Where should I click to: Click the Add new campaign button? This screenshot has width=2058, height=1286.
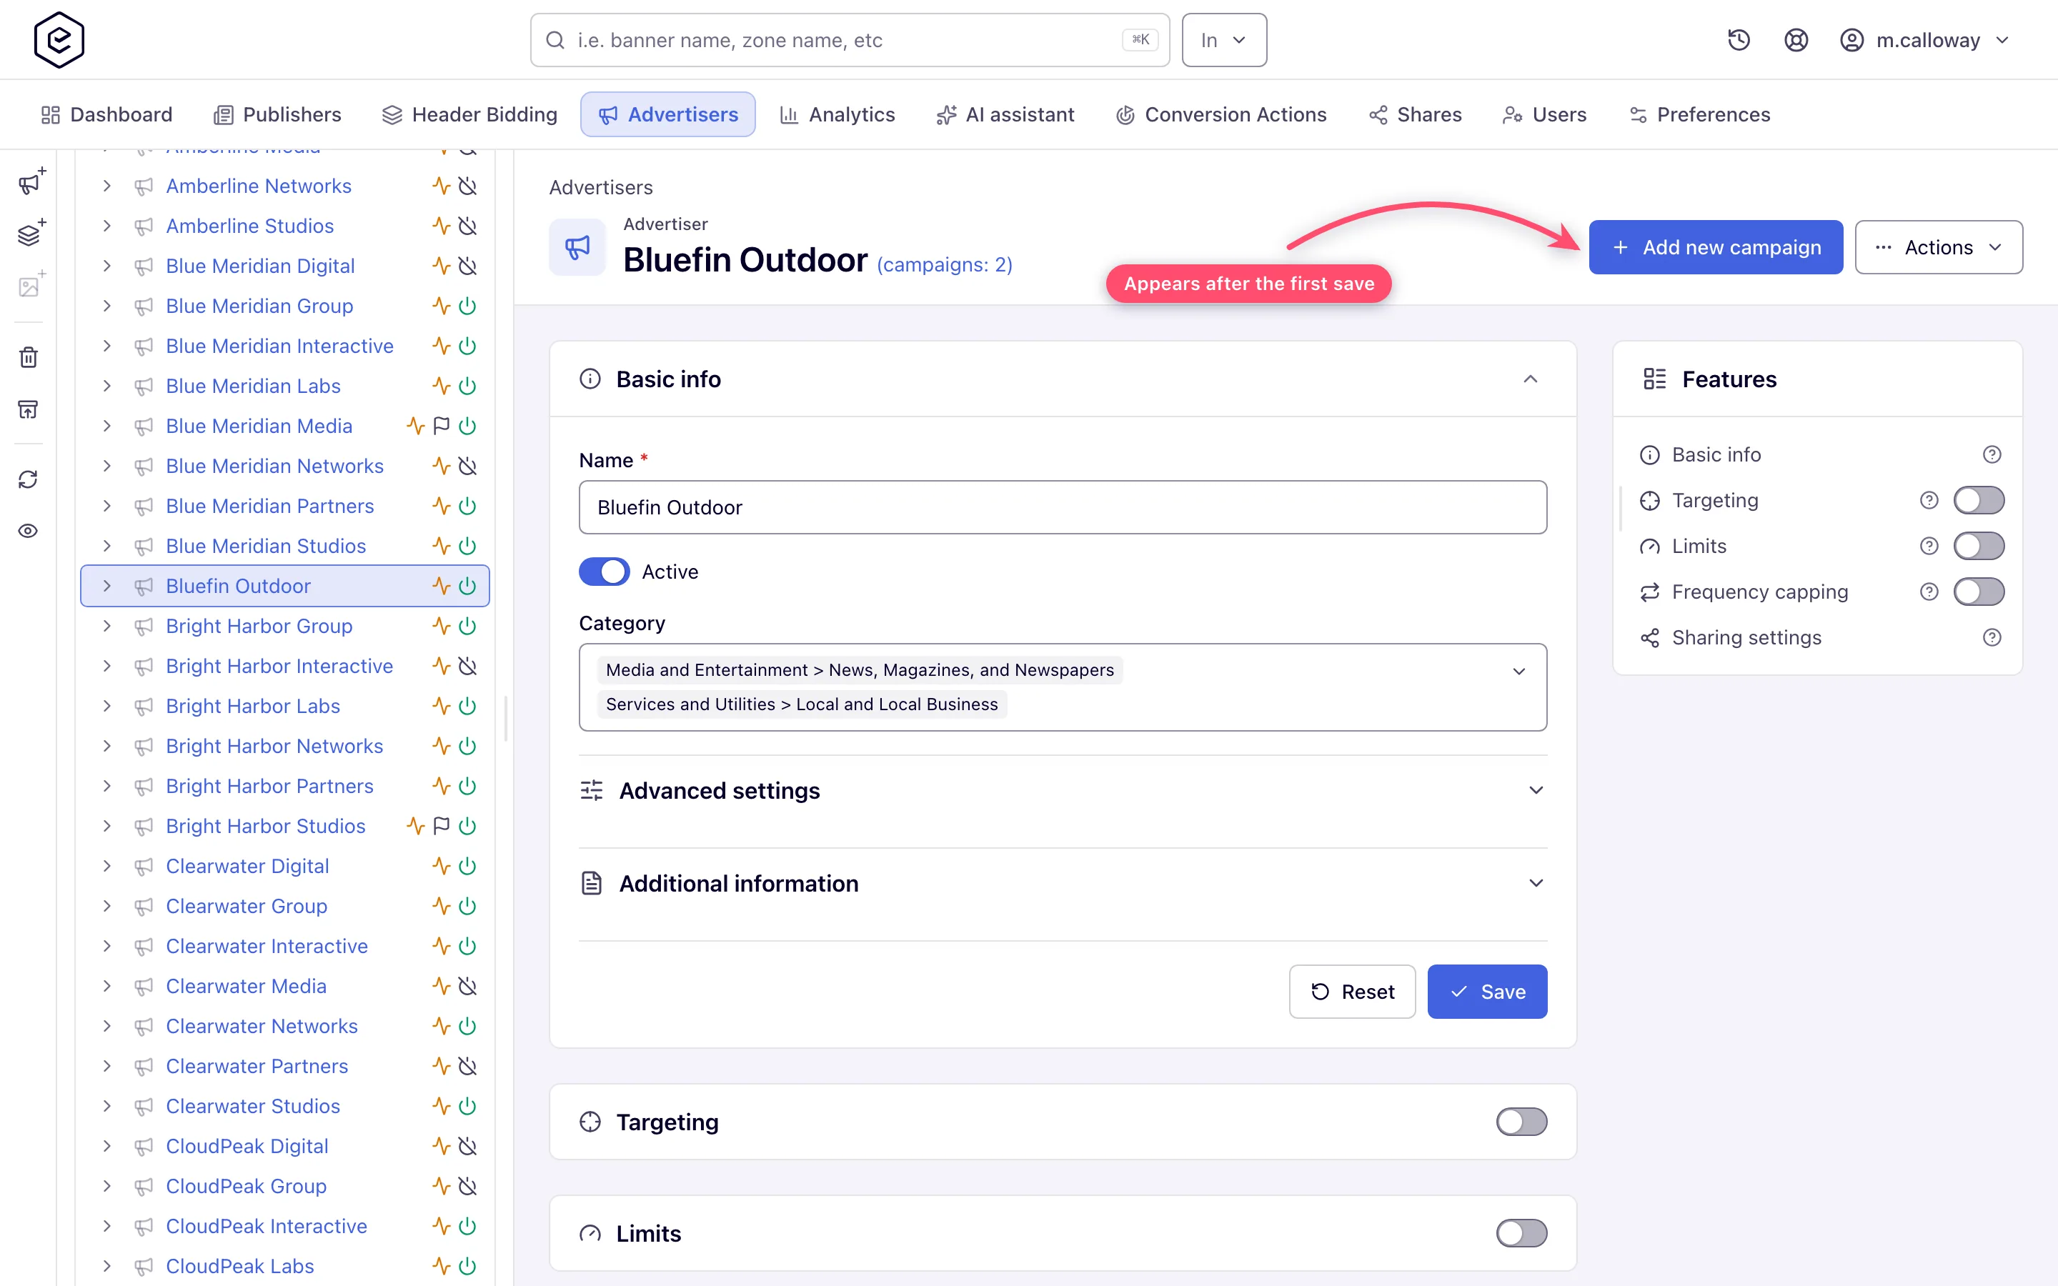pyautogui.click(x=1715, y=247)
